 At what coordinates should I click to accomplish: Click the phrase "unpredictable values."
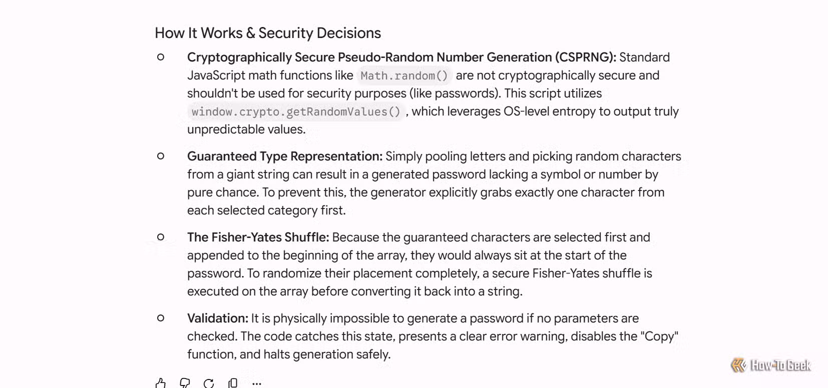(246, 129)
